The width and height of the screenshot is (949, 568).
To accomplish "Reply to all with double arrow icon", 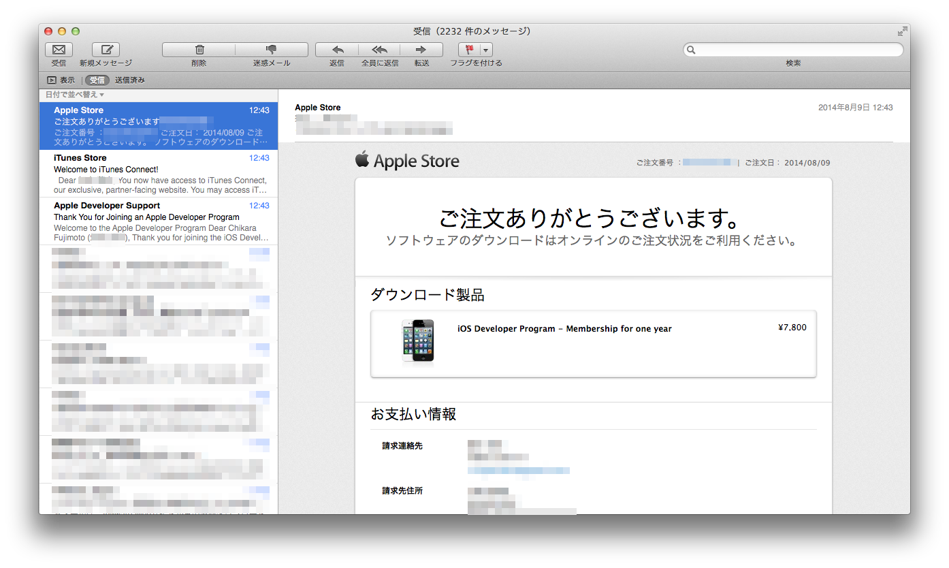I will tap(379, 50).
